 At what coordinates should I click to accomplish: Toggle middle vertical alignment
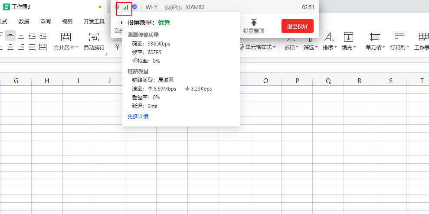click(10, 36)
